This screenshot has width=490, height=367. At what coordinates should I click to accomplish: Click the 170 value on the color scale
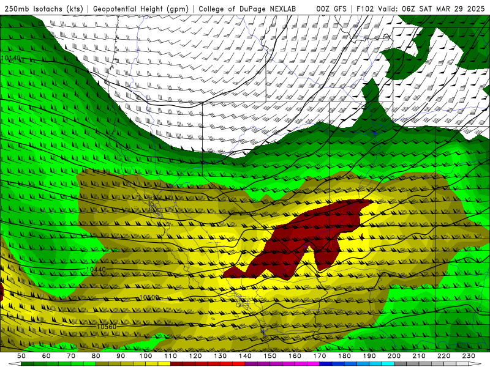tap(320, 356)
